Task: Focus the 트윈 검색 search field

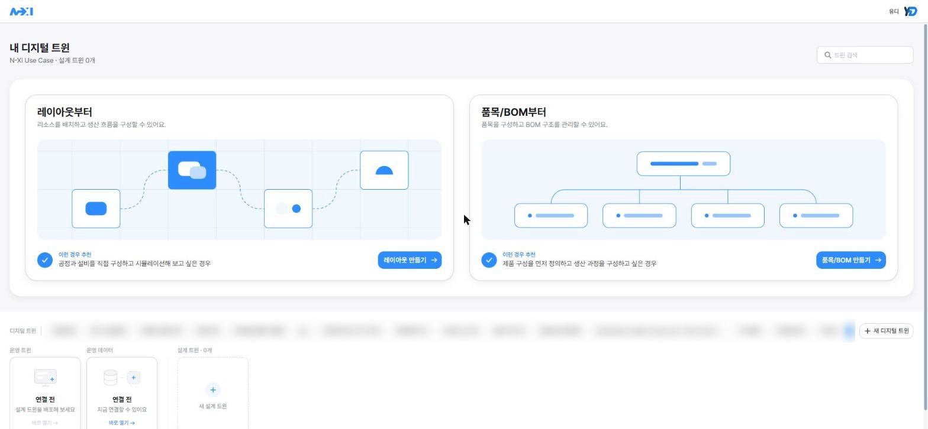Action: point(865,55)
